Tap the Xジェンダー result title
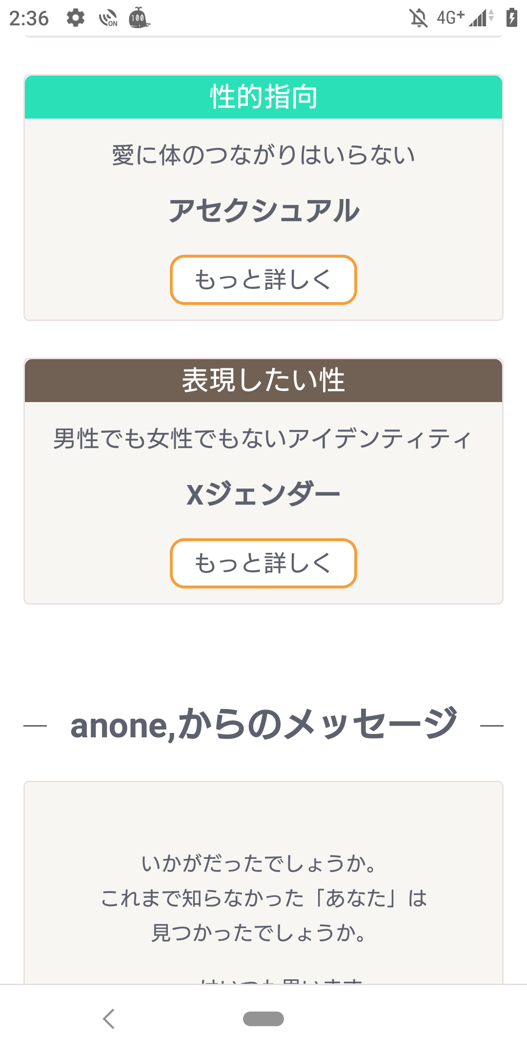Screen dimensions: 527x1054 pos(263,494)
